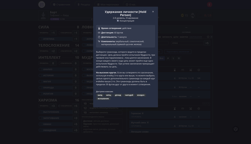Filter spells by level 1
251x144 pixels.
[173, 58]
